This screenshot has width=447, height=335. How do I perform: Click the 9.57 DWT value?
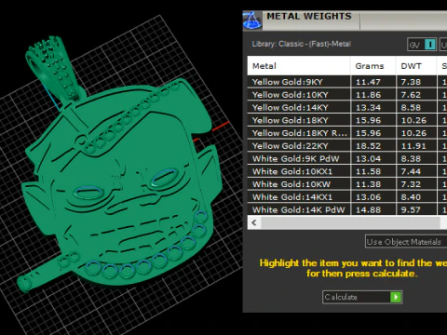411,210
